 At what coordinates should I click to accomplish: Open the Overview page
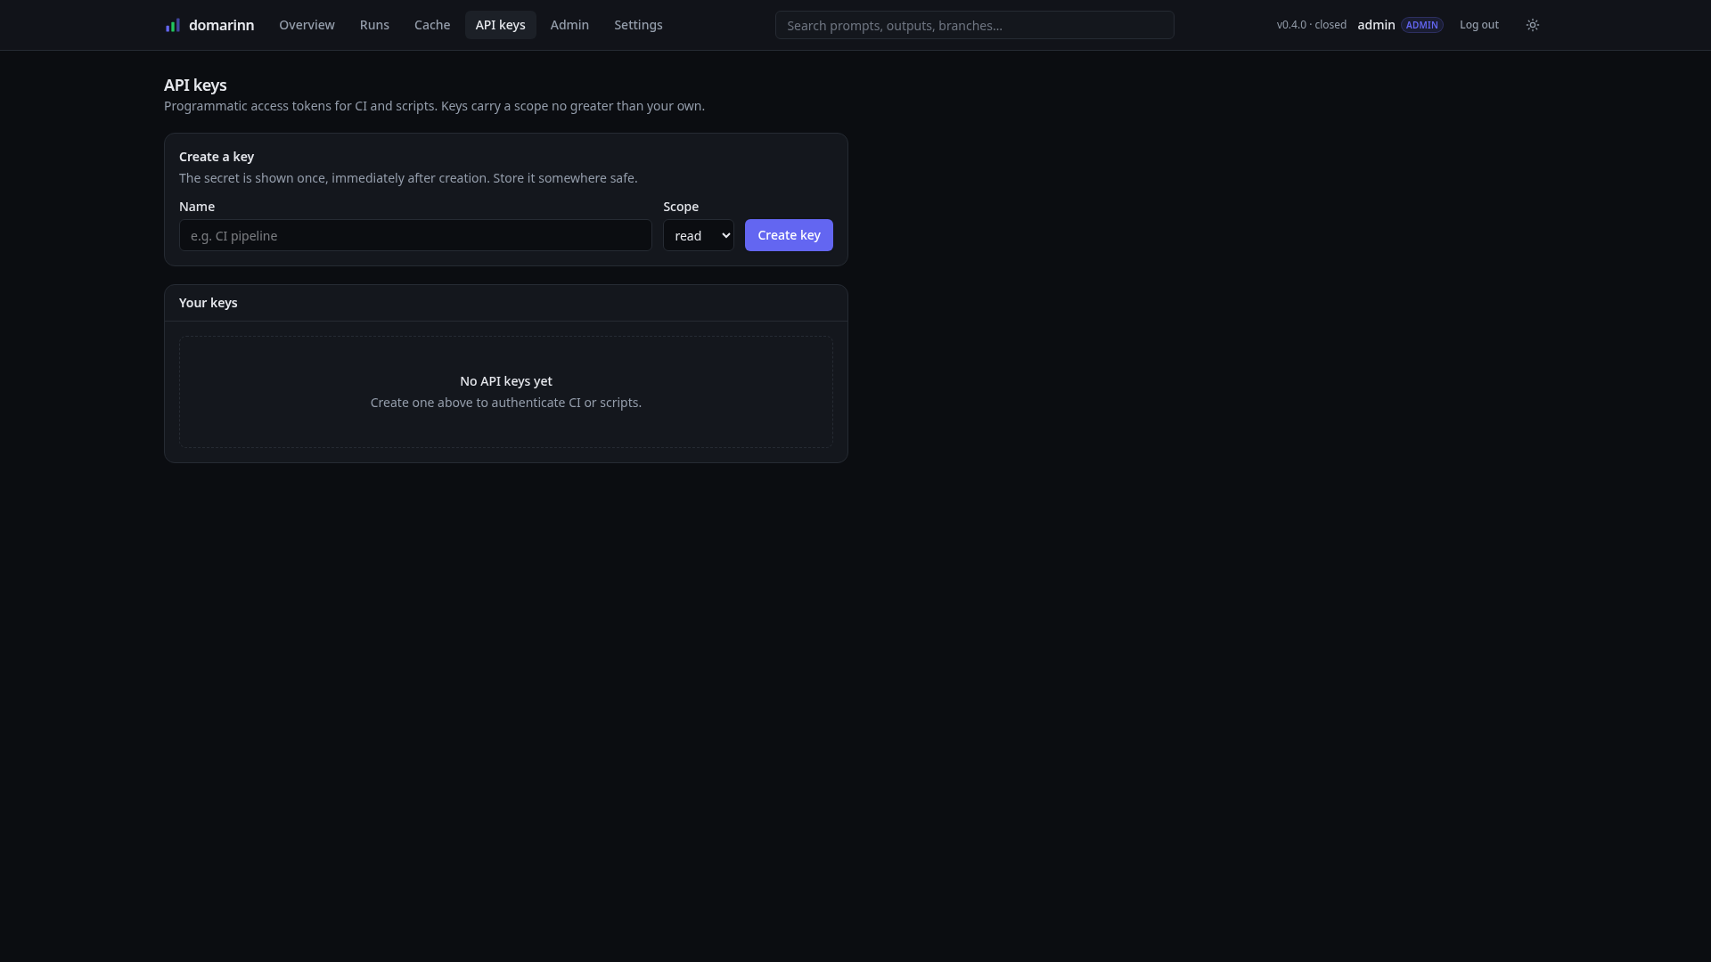tap(307, 25)
